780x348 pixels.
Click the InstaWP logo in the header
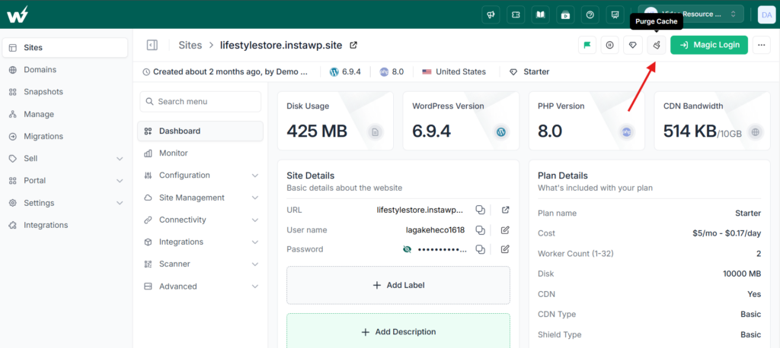pyautogui.click(x=17, y=14)
